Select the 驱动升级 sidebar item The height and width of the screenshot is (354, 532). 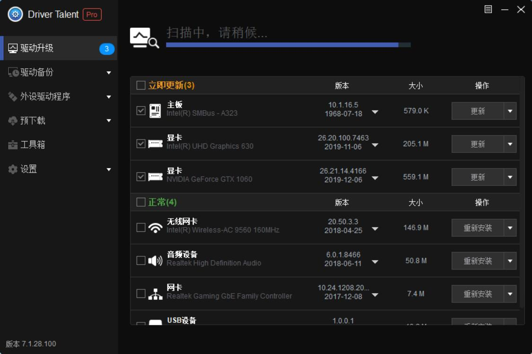click(x=58, y=48)
